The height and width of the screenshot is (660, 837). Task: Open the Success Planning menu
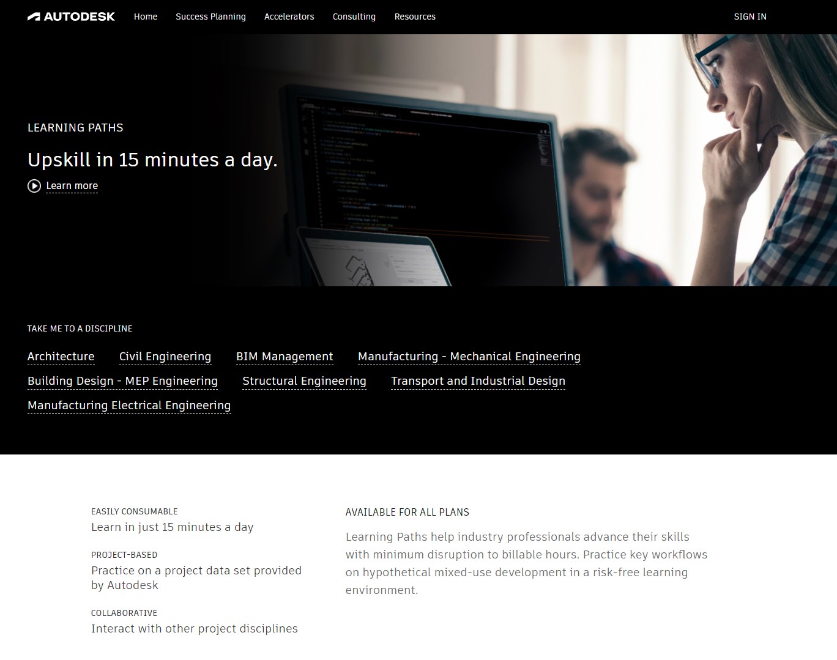(210, 17)
